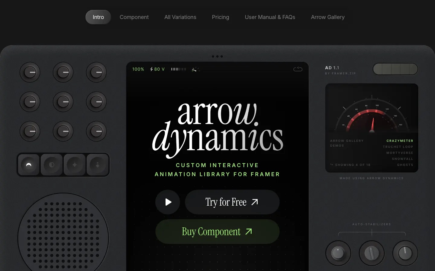Click the play button
435x271 pixels.
tap(168, 202)
